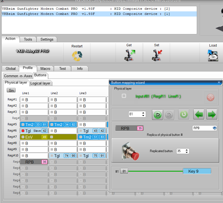Click the Replicated button 35 spinner arrows
223x203 pixels.
coord(187,151)
